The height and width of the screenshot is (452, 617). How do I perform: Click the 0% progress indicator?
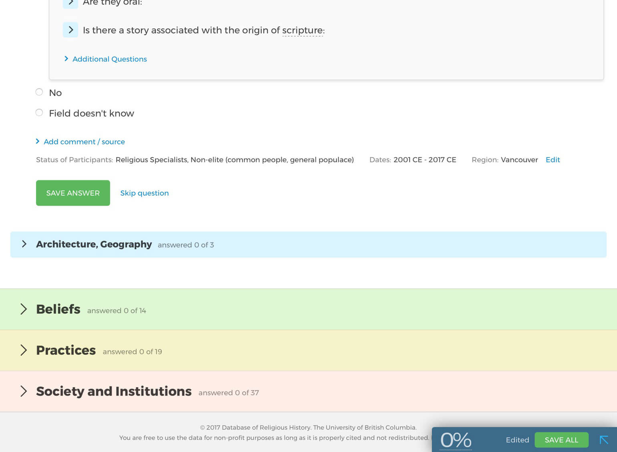click(456, 440)
